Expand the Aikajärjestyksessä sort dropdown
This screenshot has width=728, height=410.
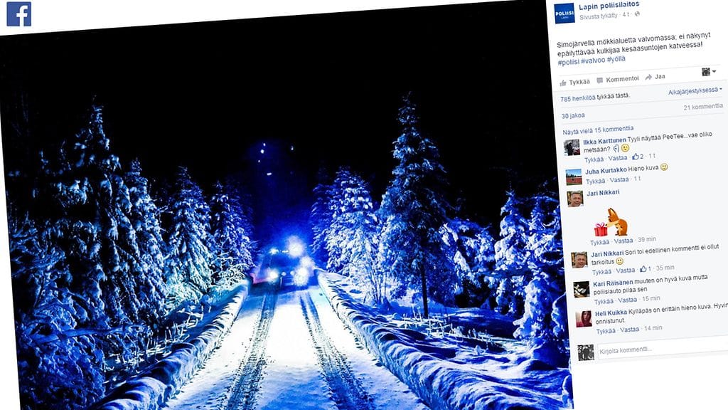[x=695, y=90]
